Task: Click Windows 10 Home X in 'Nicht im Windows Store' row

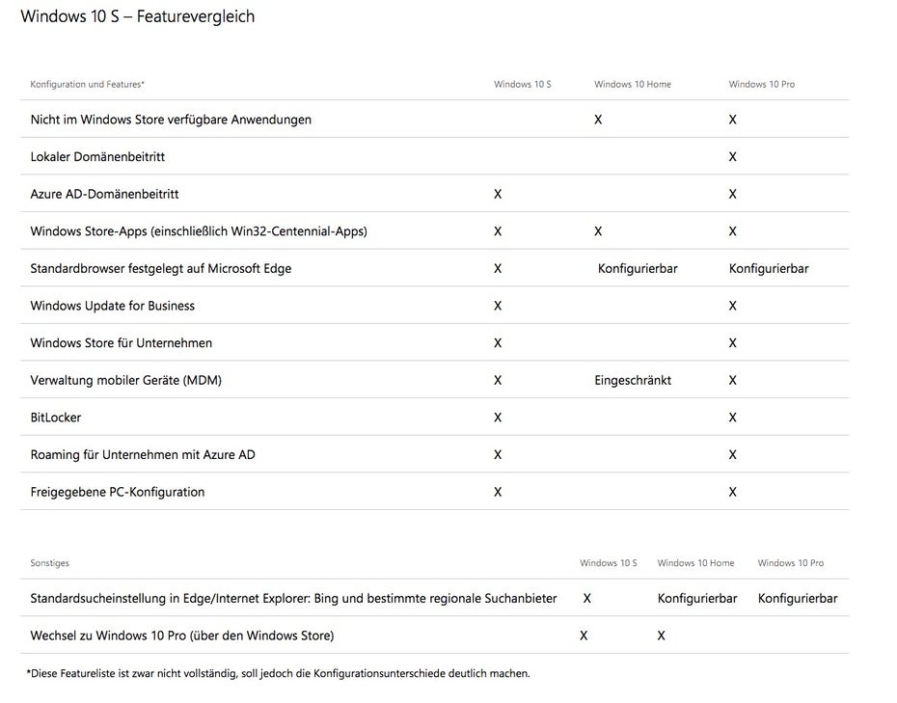Action: coord(598,120)
